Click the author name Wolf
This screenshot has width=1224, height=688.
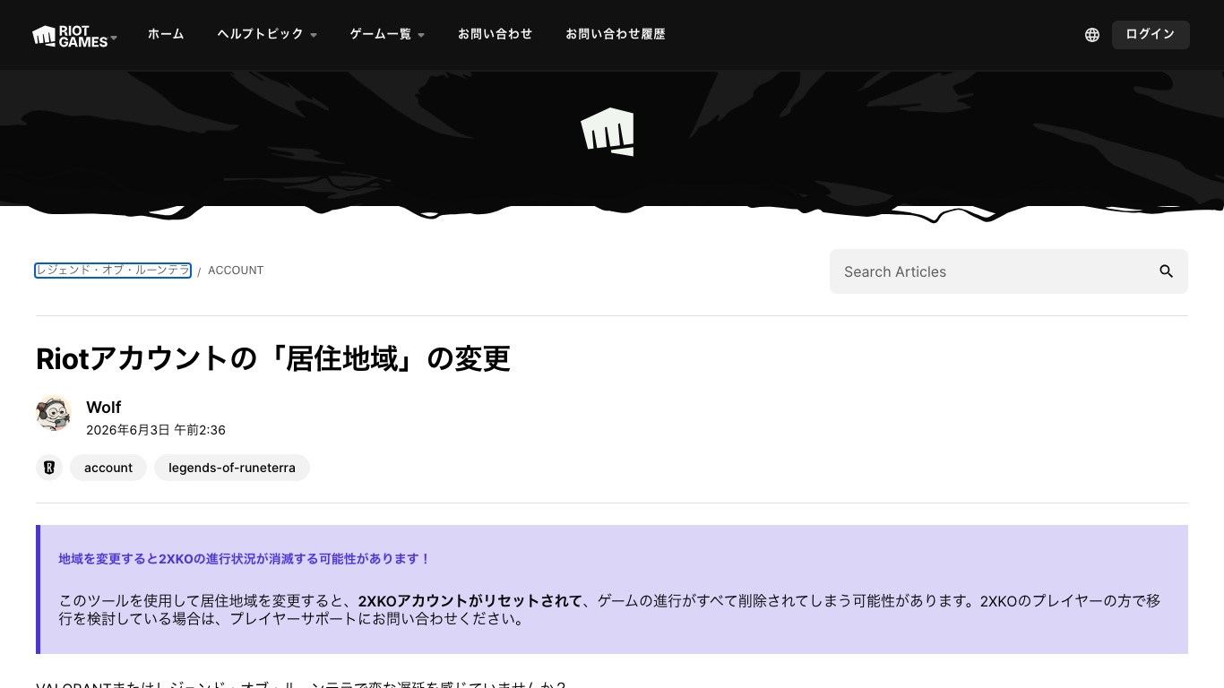pyautogui.click(x=104, y=408)
